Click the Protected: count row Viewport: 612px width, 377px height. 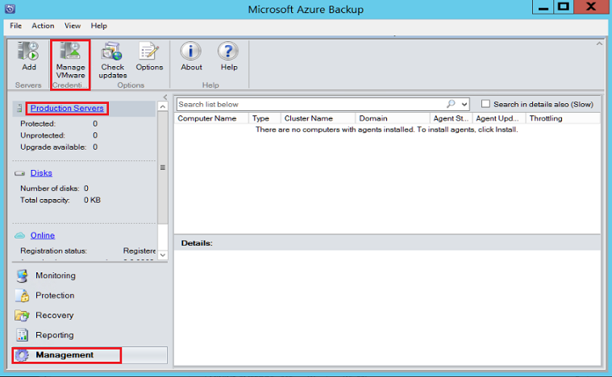coord(59,124)
